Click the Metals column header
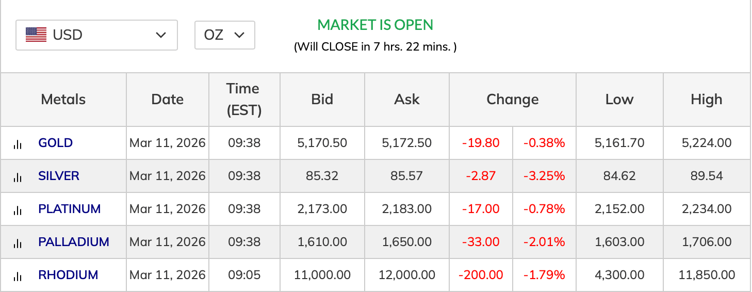 (63, 100)
